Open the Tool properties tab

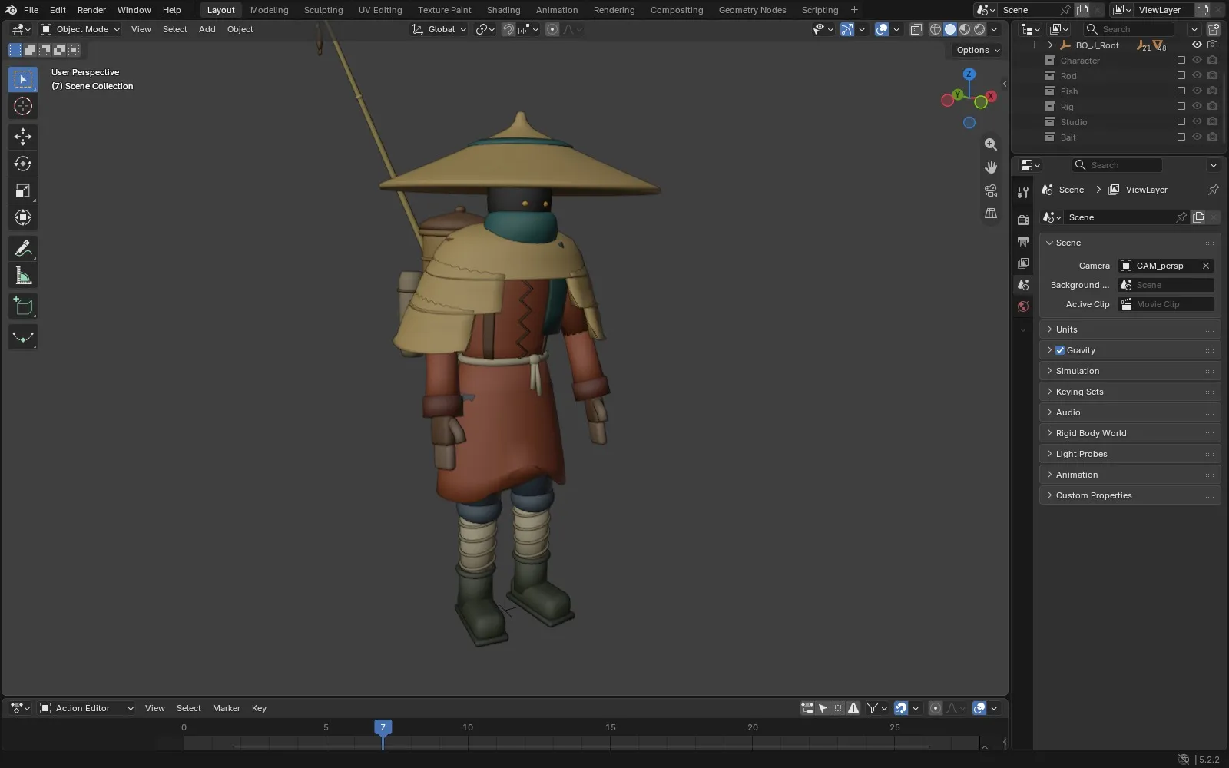point(1023,193)
